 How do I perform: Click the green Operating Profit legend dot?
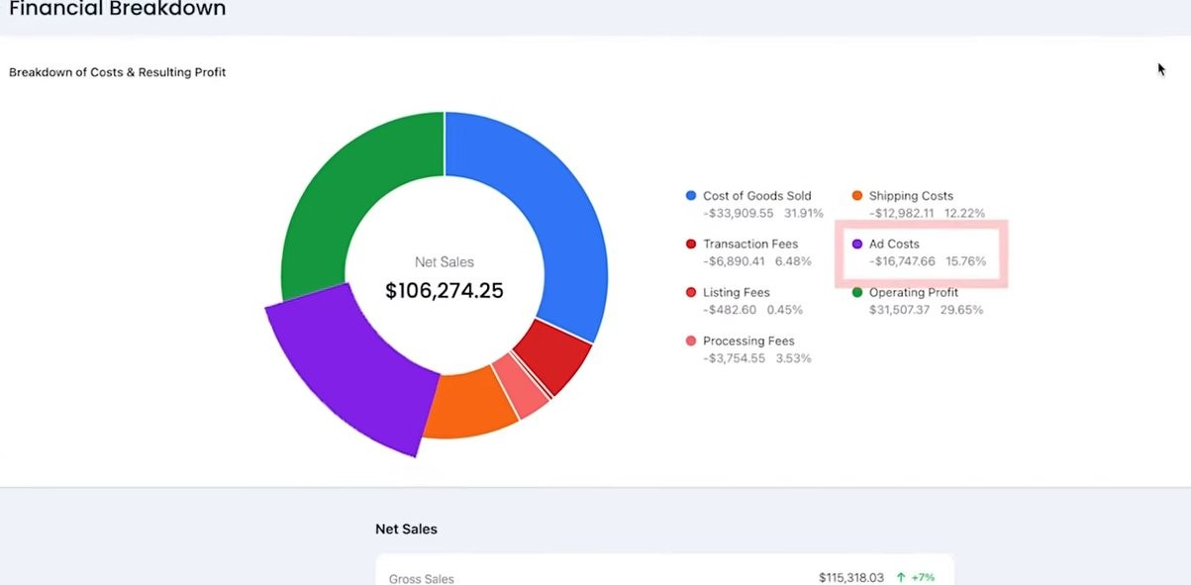coord(857,292)
